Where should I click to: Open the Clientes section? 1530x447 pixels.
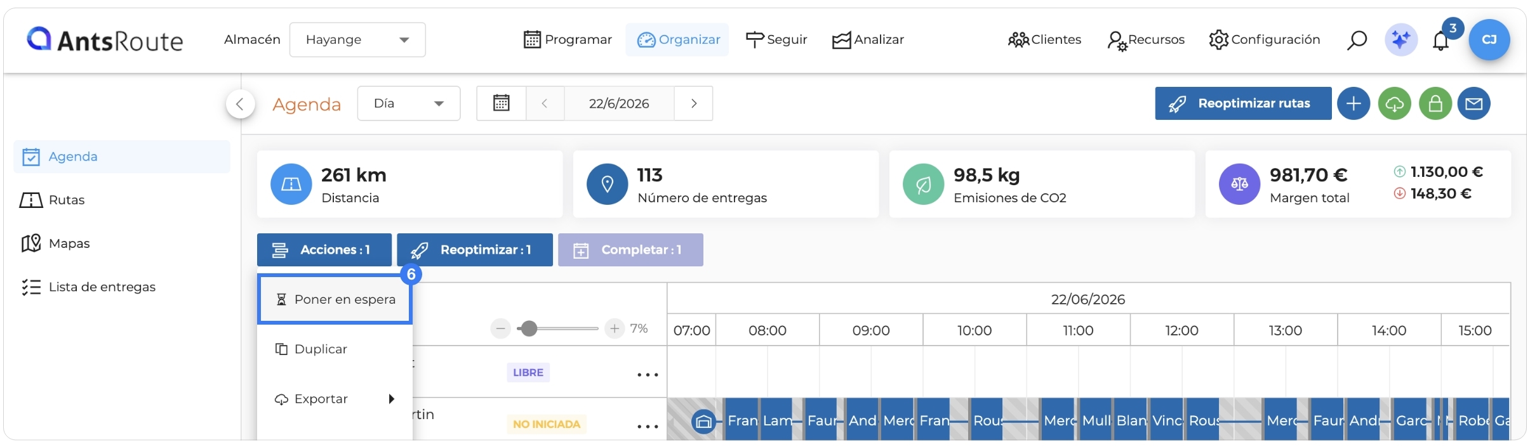[x=1044, y=40]
